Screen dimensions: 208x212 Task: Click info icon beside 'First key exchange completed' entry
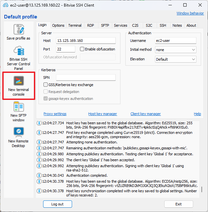pyautogui.click(x=39, y=133)
